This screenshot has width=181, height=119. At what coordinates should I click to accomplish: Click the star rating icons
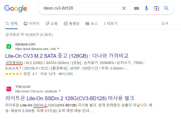click(x=14, y=74)
